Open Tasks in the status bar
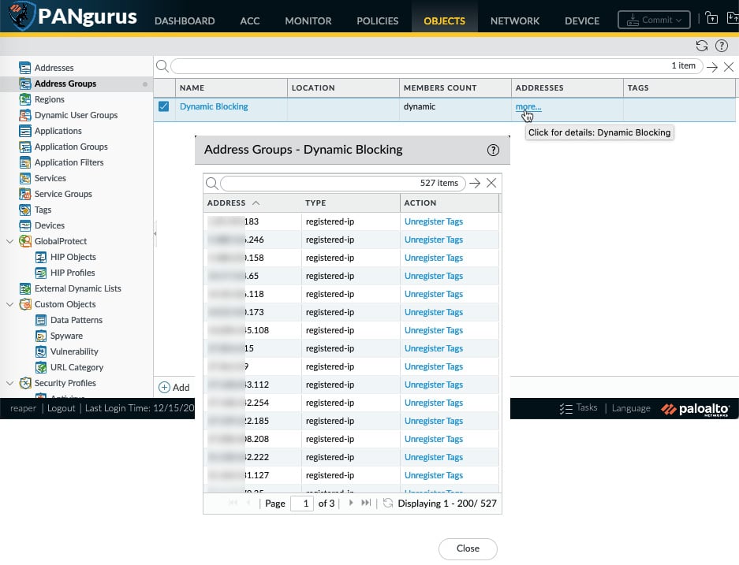739x565 pixels. click(x=578, y=407)
